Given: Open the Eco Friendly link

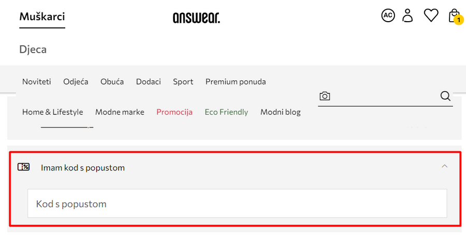Looking at the screenshot, I should [x=226, y=112].
